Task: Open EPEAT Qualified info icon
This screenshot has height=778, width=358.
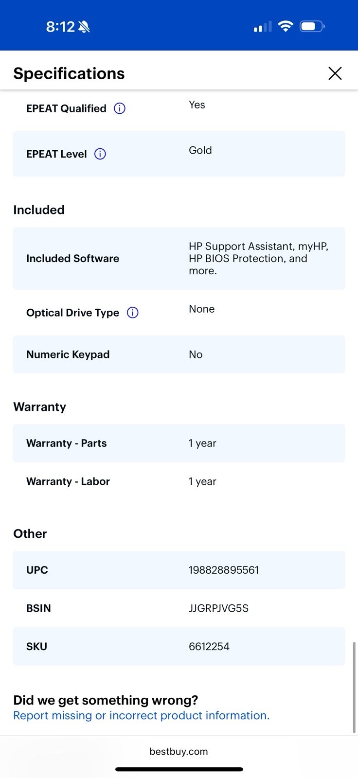Action: (120, 108)
